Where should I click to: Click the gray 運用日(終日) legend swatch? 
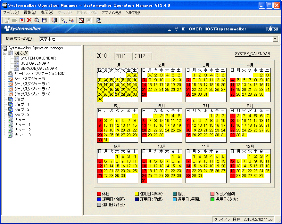[99, 204]
